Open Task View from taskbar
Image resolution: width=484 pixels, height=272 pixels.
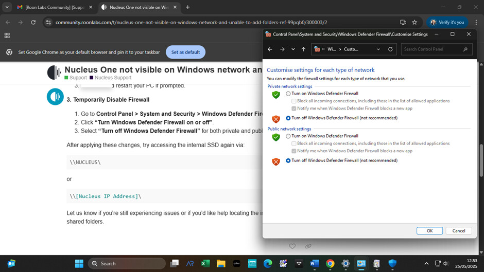point(175,264)
